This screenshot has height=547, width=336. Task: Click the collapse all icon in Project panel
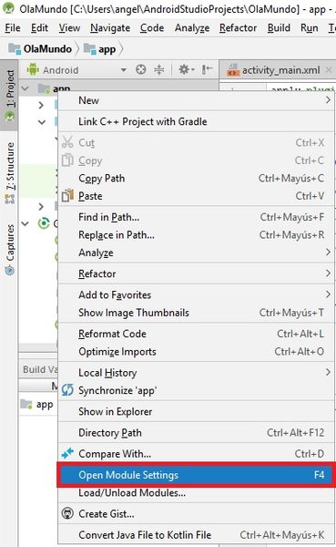[x=159, y=70]
